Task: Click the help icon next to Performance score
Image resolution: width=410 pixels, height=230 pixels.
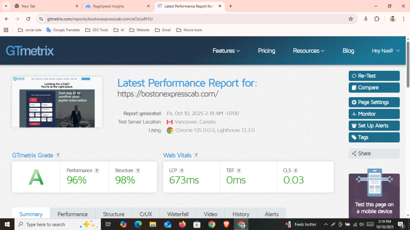Action: [x=97, y=170]
